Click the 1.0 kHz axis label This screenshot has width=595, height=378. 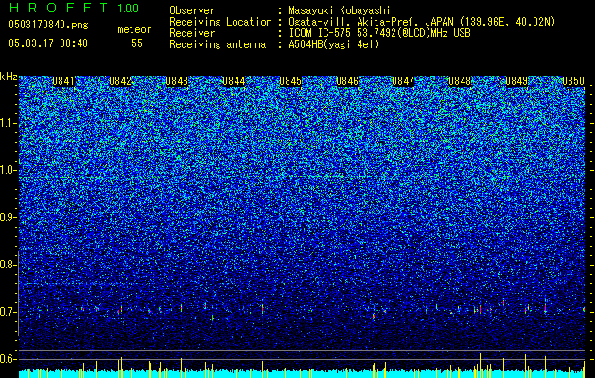[x=9, y=170]
